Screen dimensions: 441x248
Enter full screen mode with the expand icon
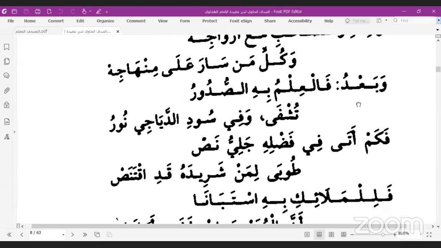click(x=429, y=235)
